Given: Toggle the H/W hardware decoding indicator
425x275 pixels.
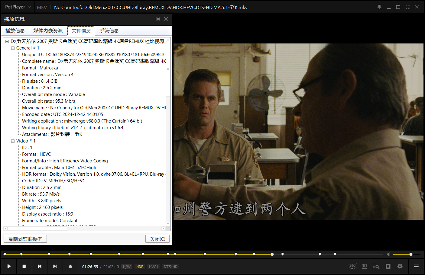Looking at the screenshot, I should (127, 267).
